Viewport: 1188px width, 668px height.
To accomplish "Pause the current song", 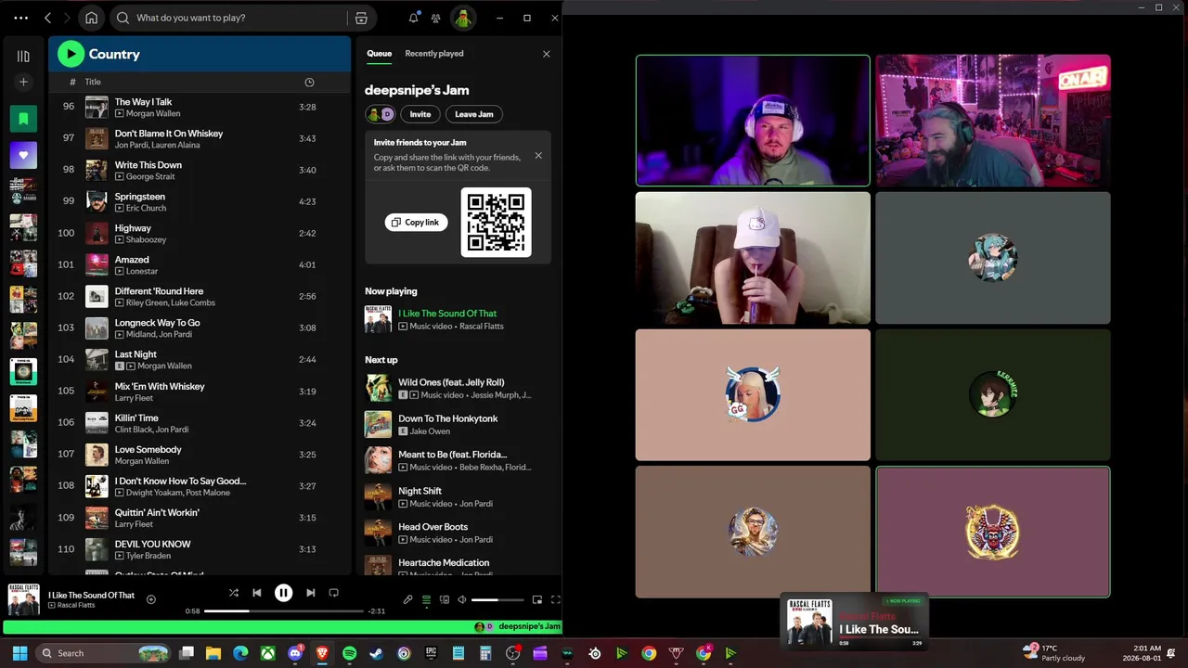I will point(283,593).
